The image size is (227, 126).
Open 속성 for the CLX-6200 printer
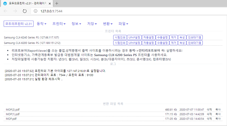[x=182, y=43]
